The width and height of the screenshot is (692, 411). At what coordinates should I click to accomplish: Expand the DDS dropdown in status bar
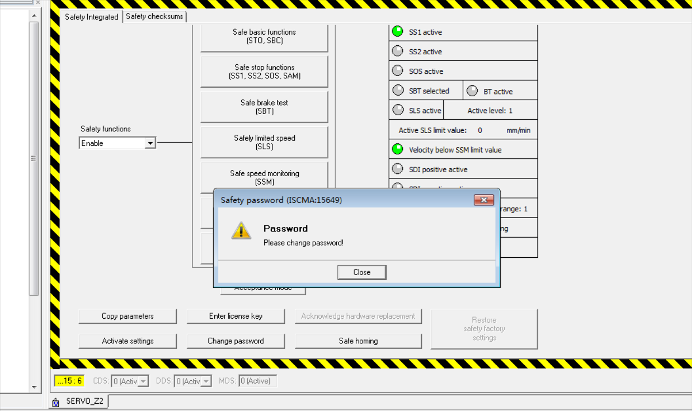[x=206, y=381]
